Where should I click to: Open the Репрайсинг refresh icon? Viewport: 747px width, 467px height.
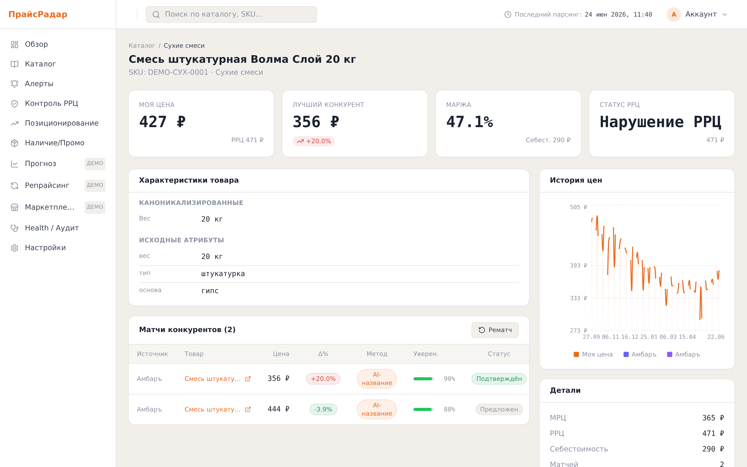pyautogui.click(x=15, y=186)
